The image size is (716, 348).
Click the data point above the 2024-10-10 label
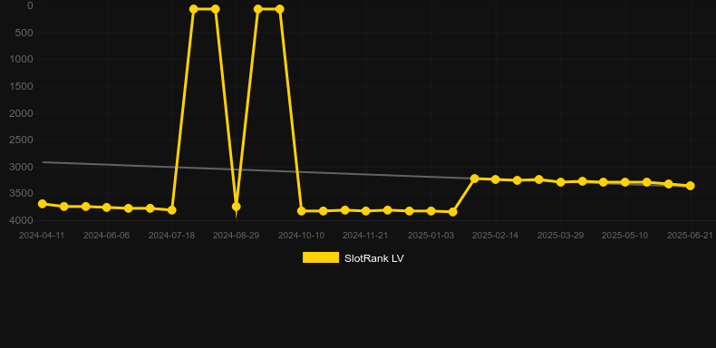point(302,211)
